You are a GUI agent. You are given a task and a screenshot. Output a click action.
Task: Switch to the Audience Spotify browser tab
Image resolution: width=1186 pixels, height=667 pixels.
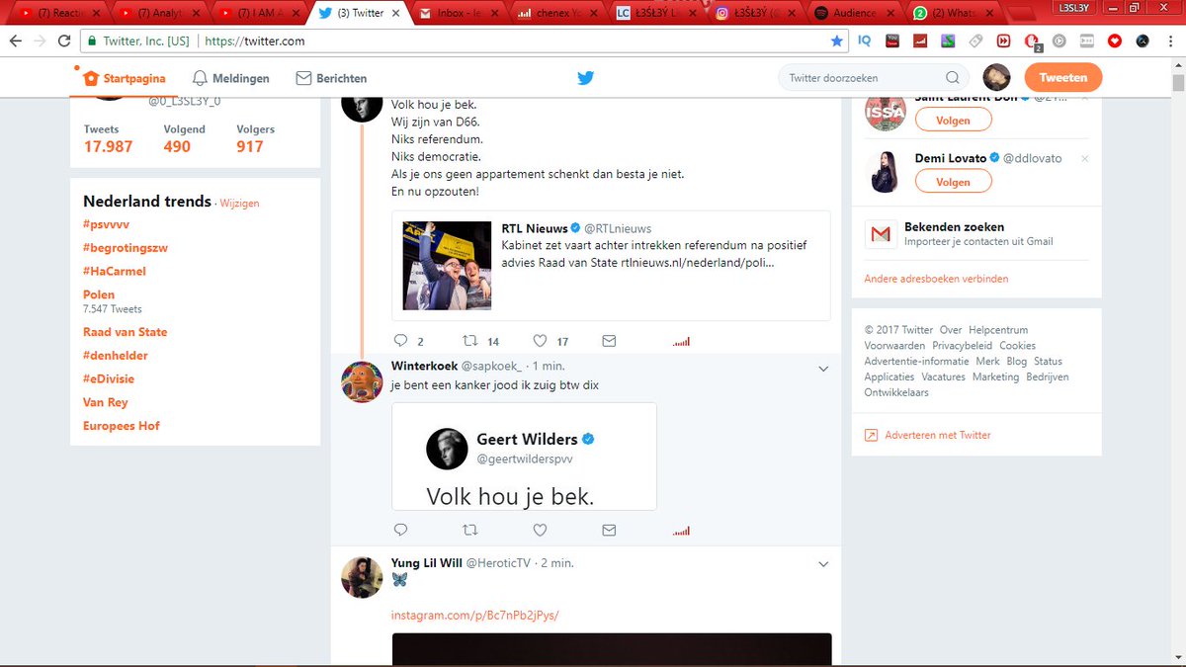[x=855, y=13]
